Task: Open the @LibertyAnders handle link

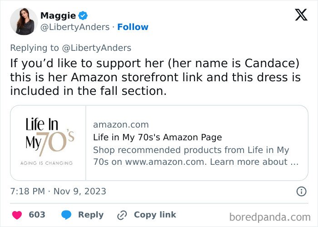Action: pos(75,27)
